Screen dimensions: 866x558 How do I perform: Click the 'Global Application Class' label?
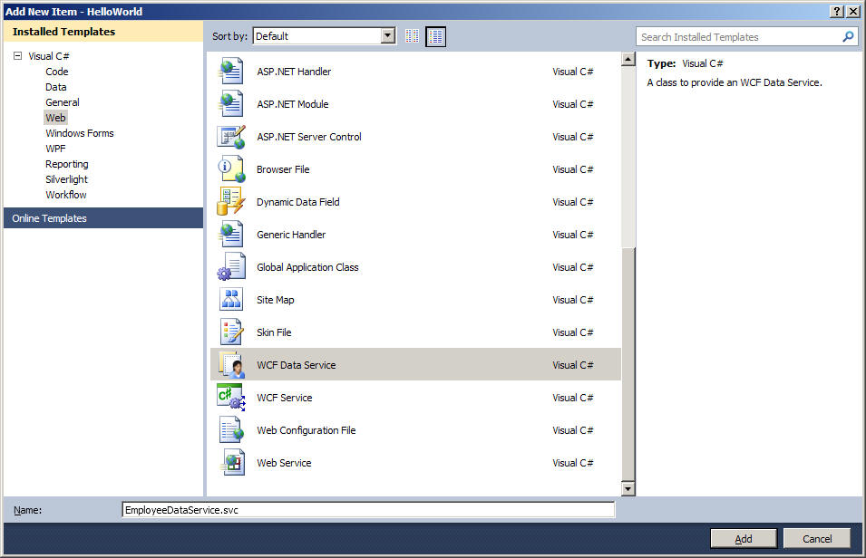coord(307,266)
